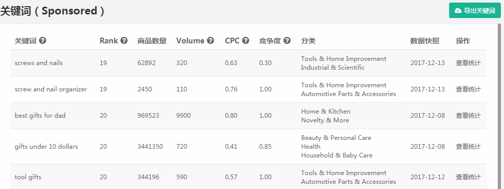This screenshot has width=504, height=189.
Task: Click help icon beside 竞争度 column
Action: [x=287, y=41]
